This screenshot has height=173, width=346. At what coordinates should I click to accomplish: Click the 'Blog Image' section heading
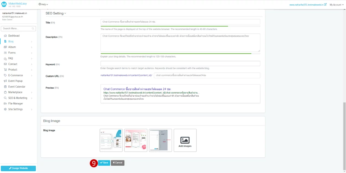coord(52,121)
